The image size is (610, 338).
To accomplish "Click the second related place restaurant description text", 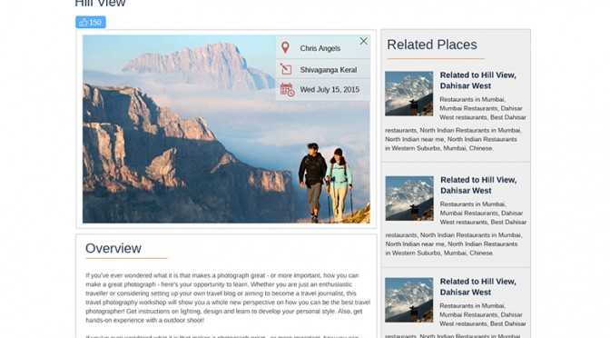I will (456, 229).
